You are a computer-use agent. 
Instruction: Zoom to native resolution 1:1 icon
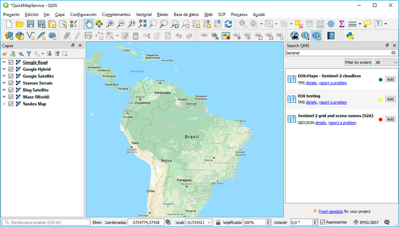132,24
